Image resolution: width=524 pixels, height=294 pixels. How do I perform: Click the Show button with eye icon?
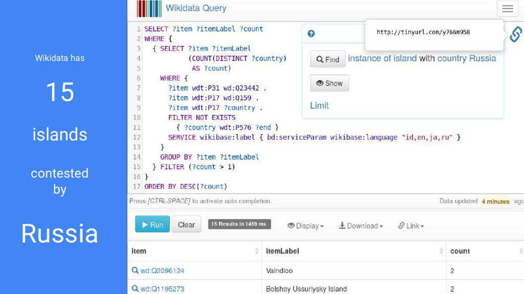click(x=329, y=83)
